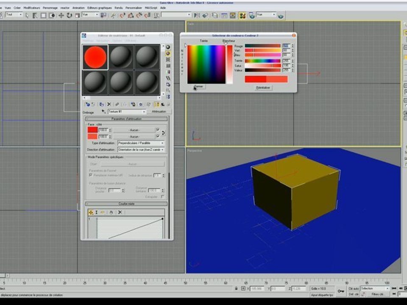Screen dimensions: 407x305
Task: Click the Satur slider in color selector
Action: [263, 66]
